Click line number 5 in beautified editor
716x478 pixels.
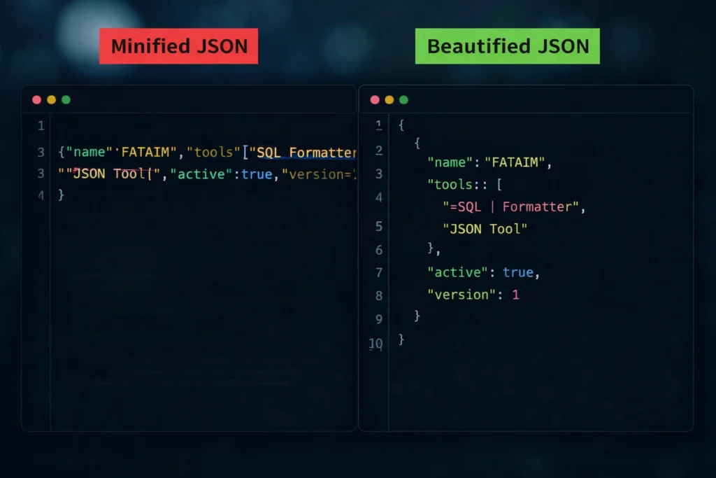(378, 227)
